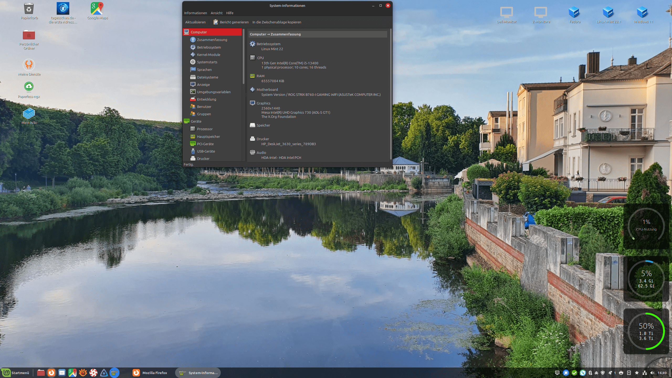Viewport: 672px width, 378px height.
Task: Open the Ansicht menu
Action: (x=216, y=13)
